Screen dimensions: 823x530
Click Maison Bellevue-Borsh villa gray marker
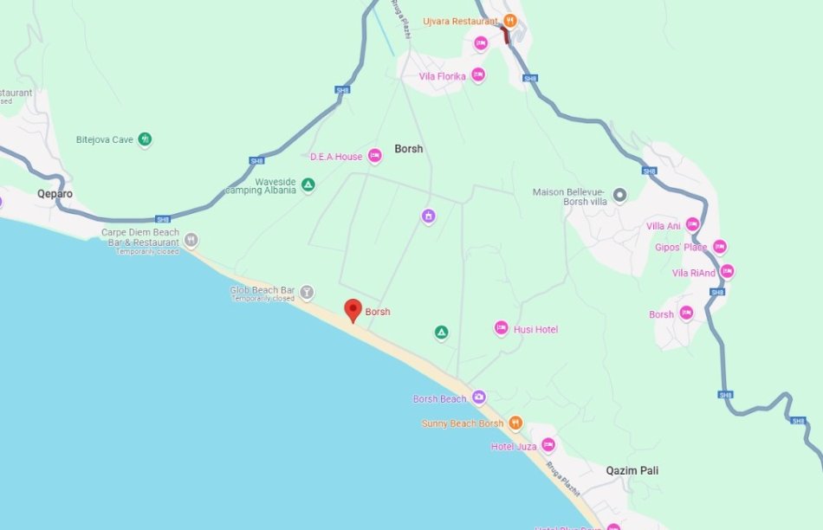pyautogui.click(x=620, y=195)
